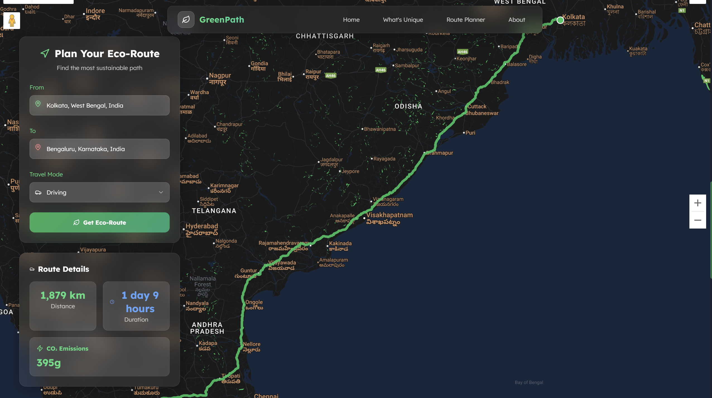Viewport: 712px width, 398px height.
Task: Open the About nav link
Action: coord(516,20)
